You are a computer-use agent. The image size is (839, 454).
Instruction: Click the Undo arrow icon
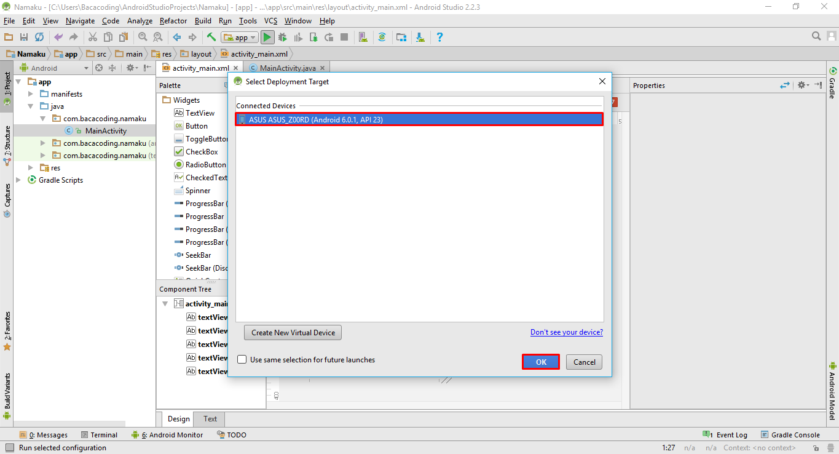[58, 37]
